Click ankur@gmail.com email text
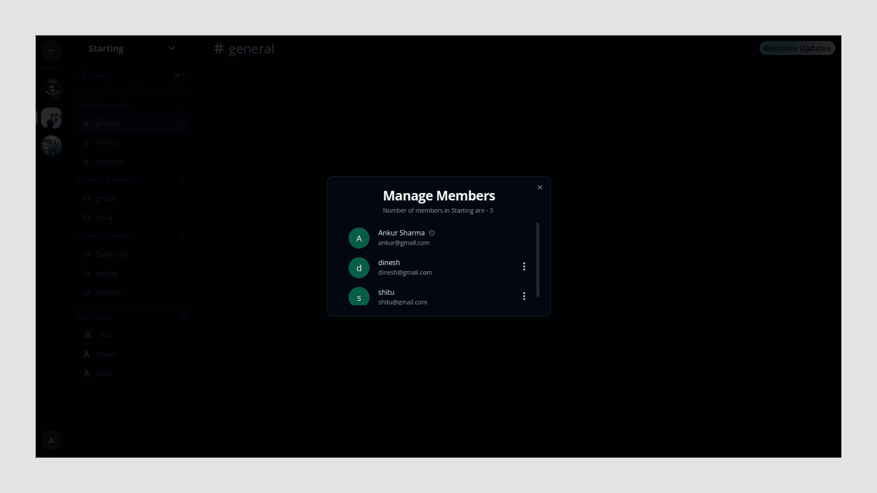 (x=404, y=243)
